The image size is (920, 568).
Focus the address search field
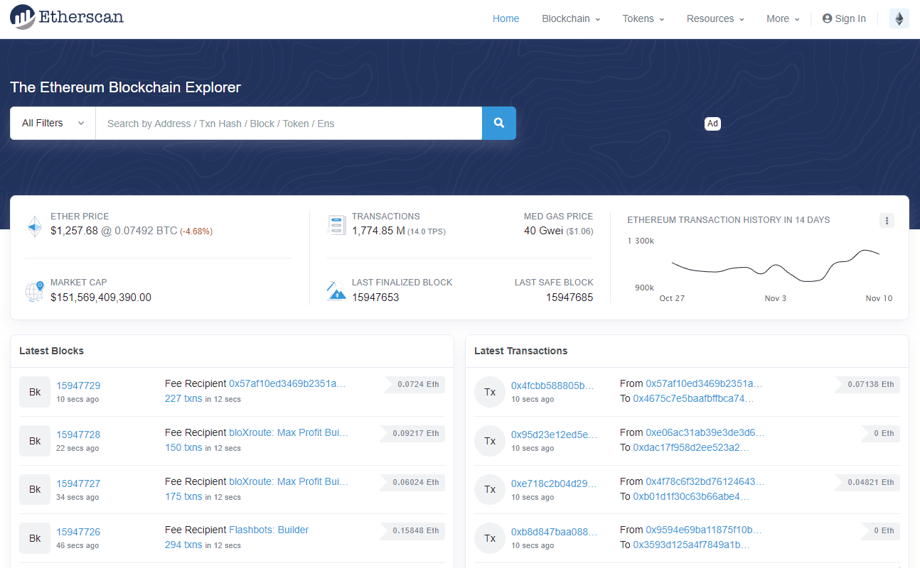289,124
